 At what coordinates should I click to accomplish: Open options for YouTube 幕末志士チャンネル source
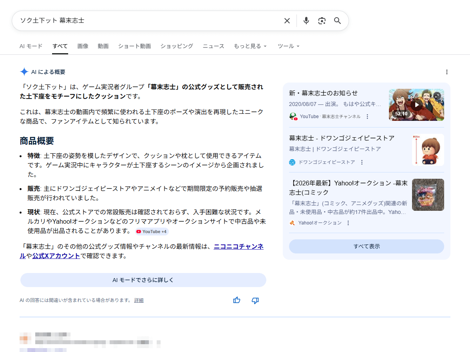[x=367, y=117]
